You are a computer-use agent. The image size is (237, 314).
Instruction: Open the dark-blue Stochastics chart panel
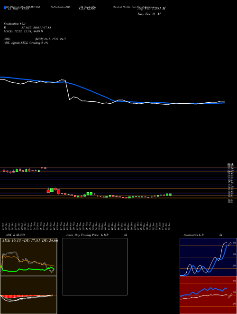[x=208, y=257]
